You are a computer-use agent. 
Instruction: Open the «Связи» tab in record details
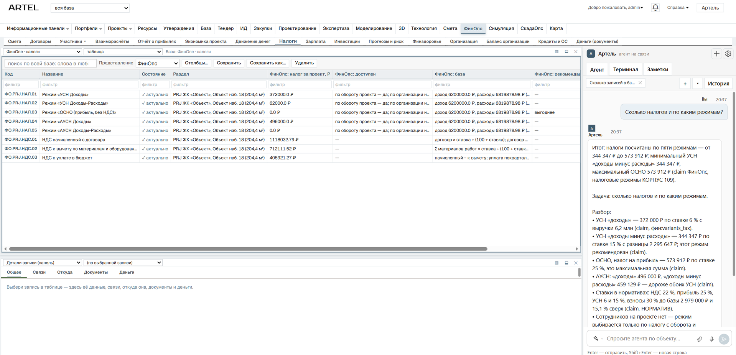(39, 272)
